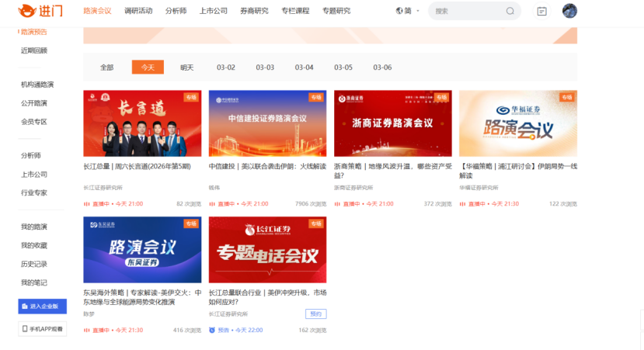644x350 pixels.
Task: Click the search magnifier icon
Action: (510, 11)
